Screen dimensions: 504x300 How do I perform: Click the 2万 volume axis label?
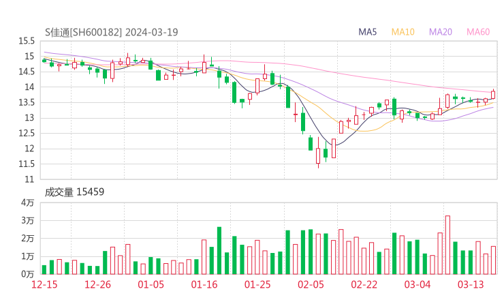point(28,239)
